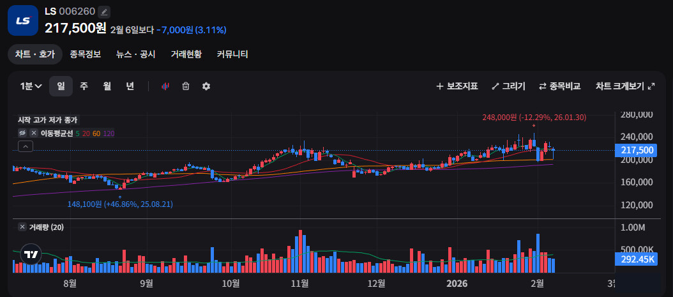Click the 500.00K volume axis label
This screenshot has height=297, width=673.
pos(637,250)
